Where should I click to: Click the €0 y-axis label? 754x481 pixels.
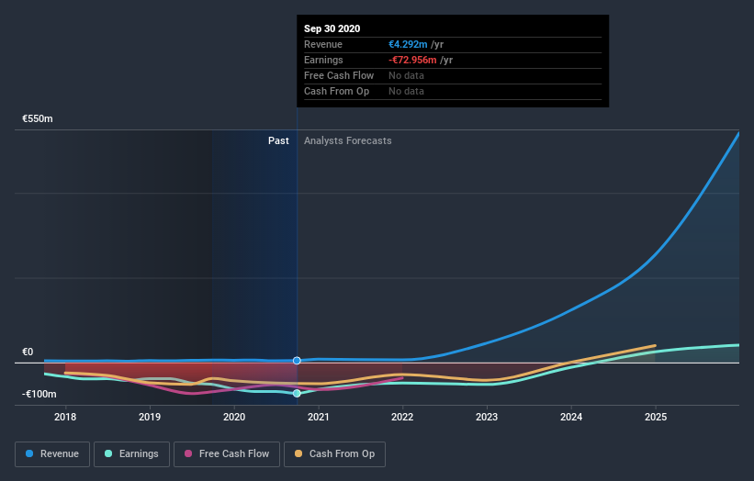(28, 352)
